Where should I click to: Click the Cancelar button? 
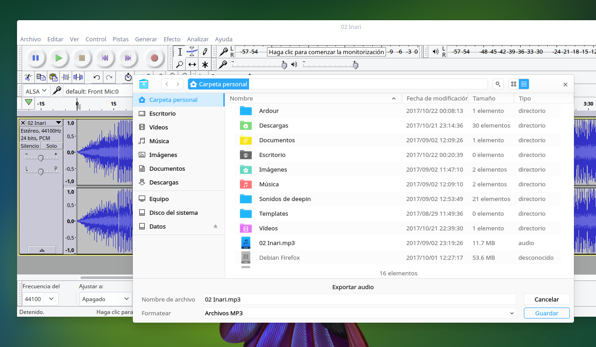tap(546, 299)
